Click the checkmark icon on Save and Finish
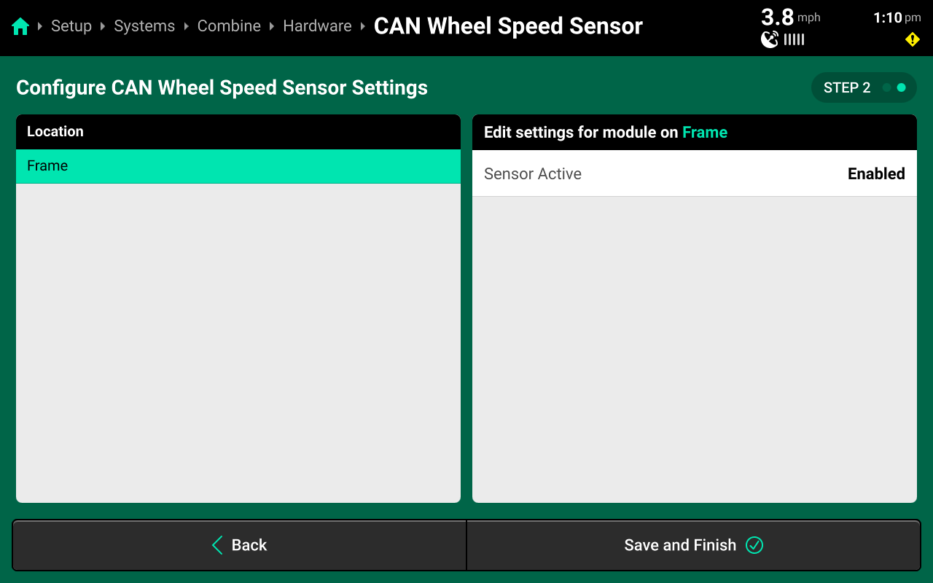 point(754,545)
